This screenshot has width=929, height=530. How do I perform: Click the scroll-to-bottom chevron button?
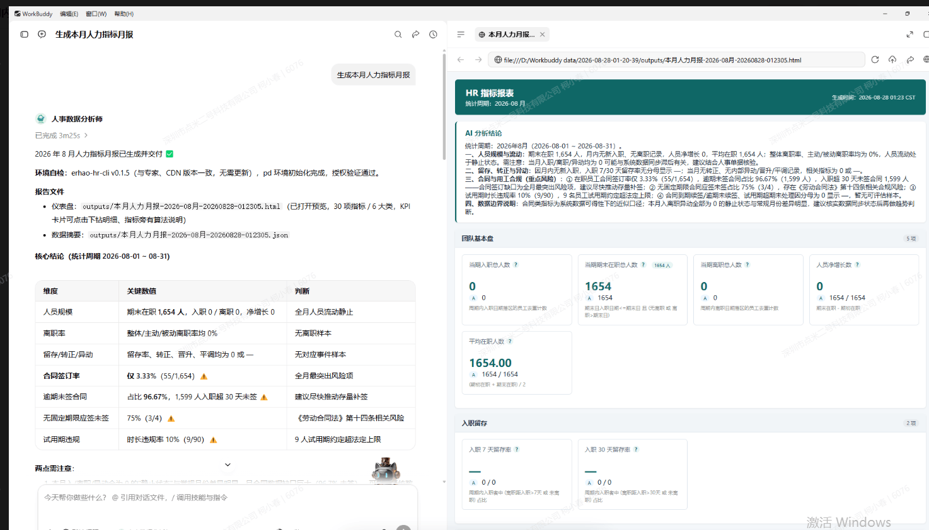228,465
